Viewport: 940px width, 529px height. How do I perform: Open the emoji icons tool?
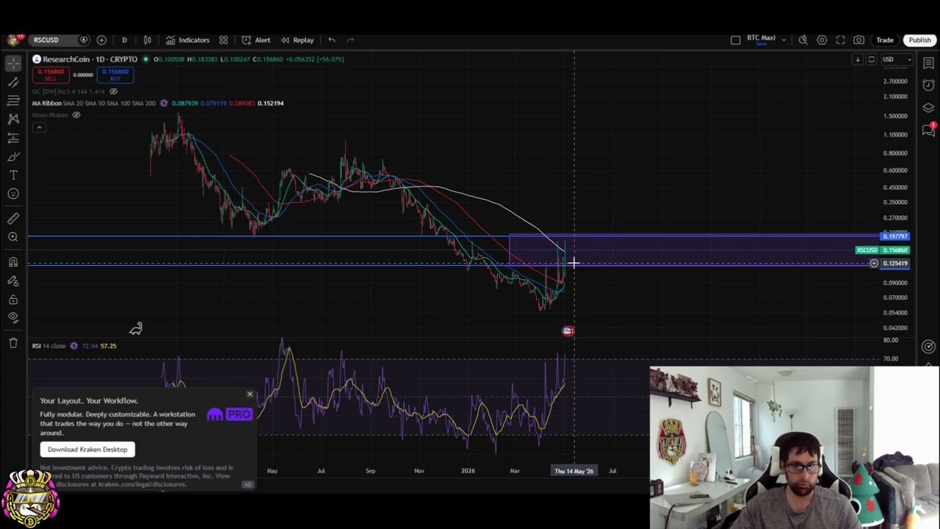coord(13,194)
